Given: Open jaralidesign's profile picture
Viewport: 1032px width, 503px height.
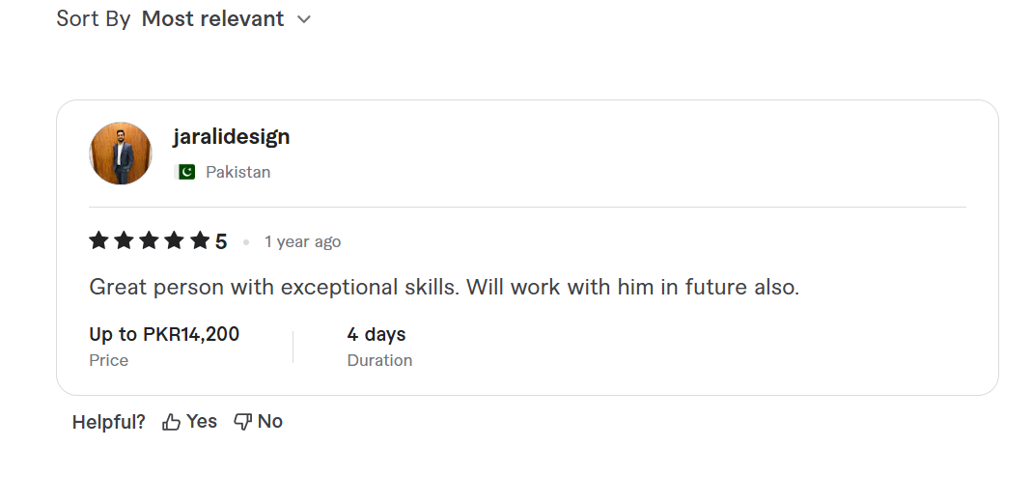Looking at the screenshot, I should pyautogui.click(x=121, y=154).
